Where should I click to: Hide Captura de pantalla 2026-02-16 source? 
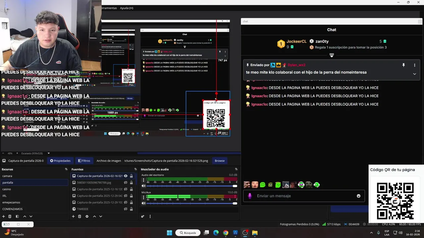pos(126,176)
